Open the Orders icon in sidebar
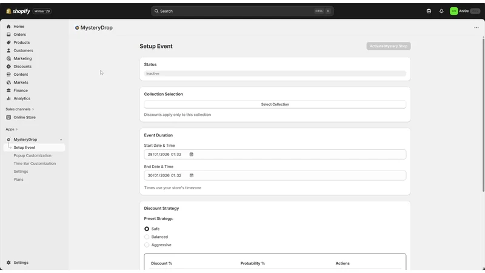The height and width of the screenshot is (273, 485). pyautogui.click(x=8, y=35)
